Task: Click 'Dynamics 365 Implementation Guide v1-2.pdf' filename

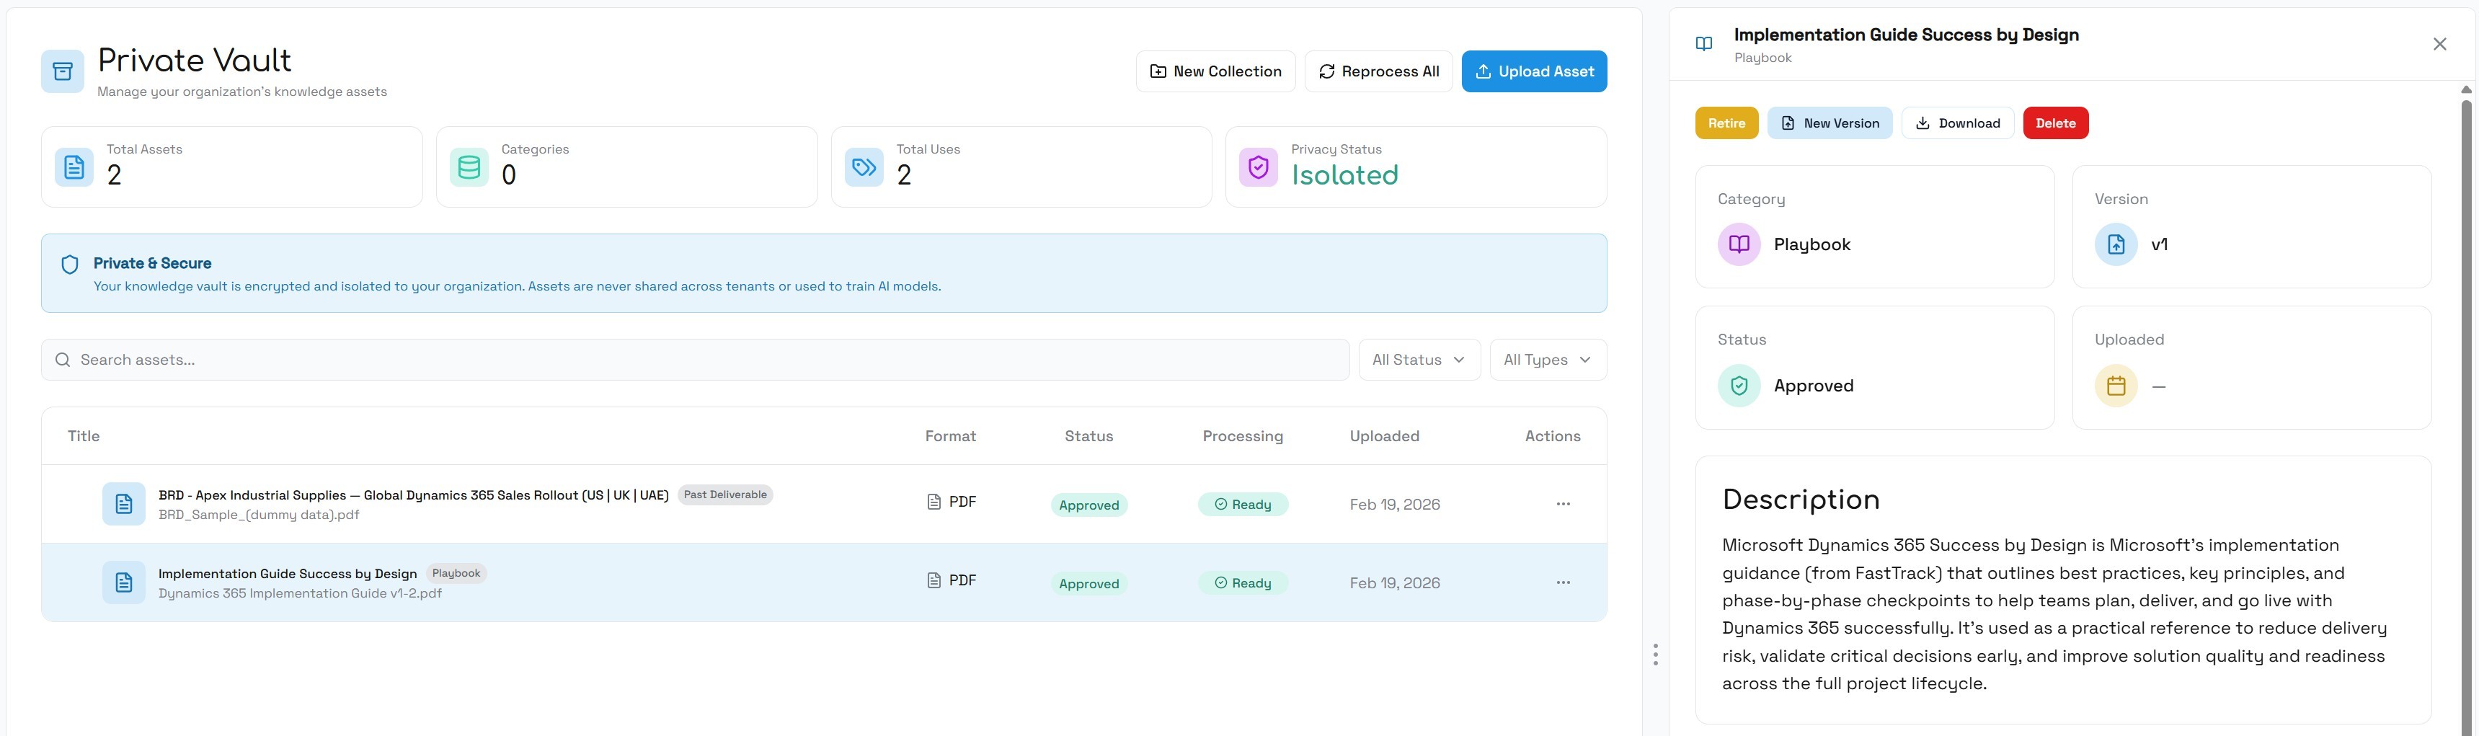Action: [x=301, y=593]
